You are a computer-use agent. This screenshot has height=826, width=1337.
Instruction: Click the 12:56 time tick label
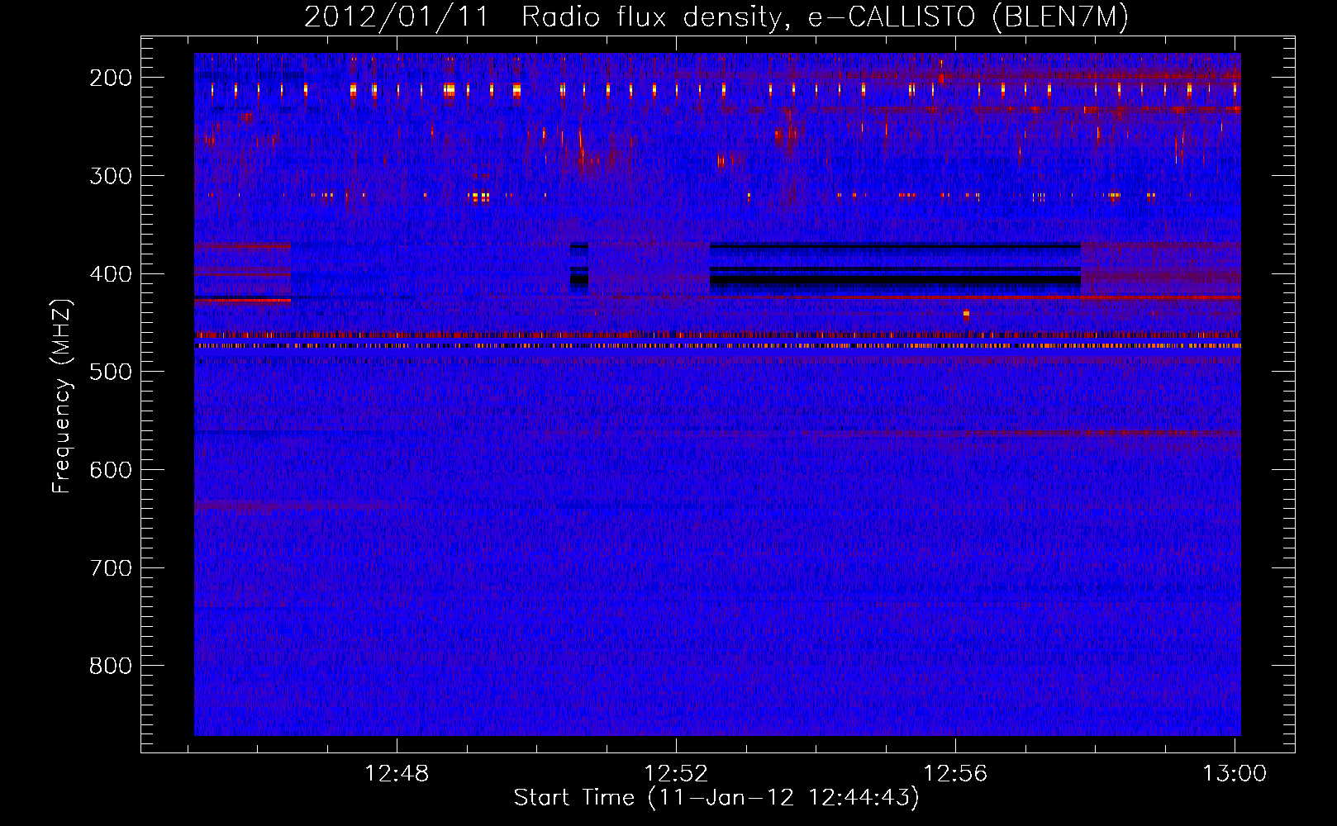tap(955, 774)
